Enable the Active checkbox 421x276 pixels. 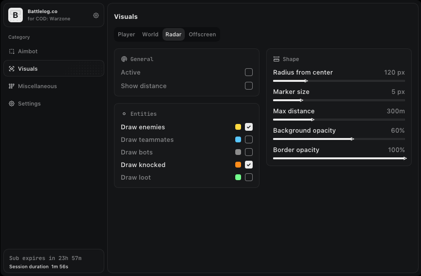click(x=249, y=72)
